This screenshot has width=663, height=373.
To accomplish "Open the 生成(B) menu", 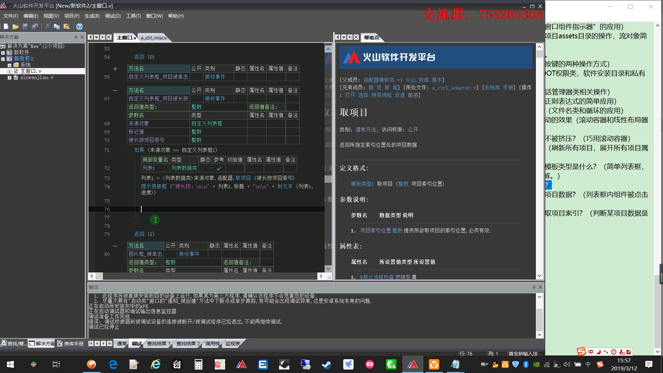I will coord(92,16).
